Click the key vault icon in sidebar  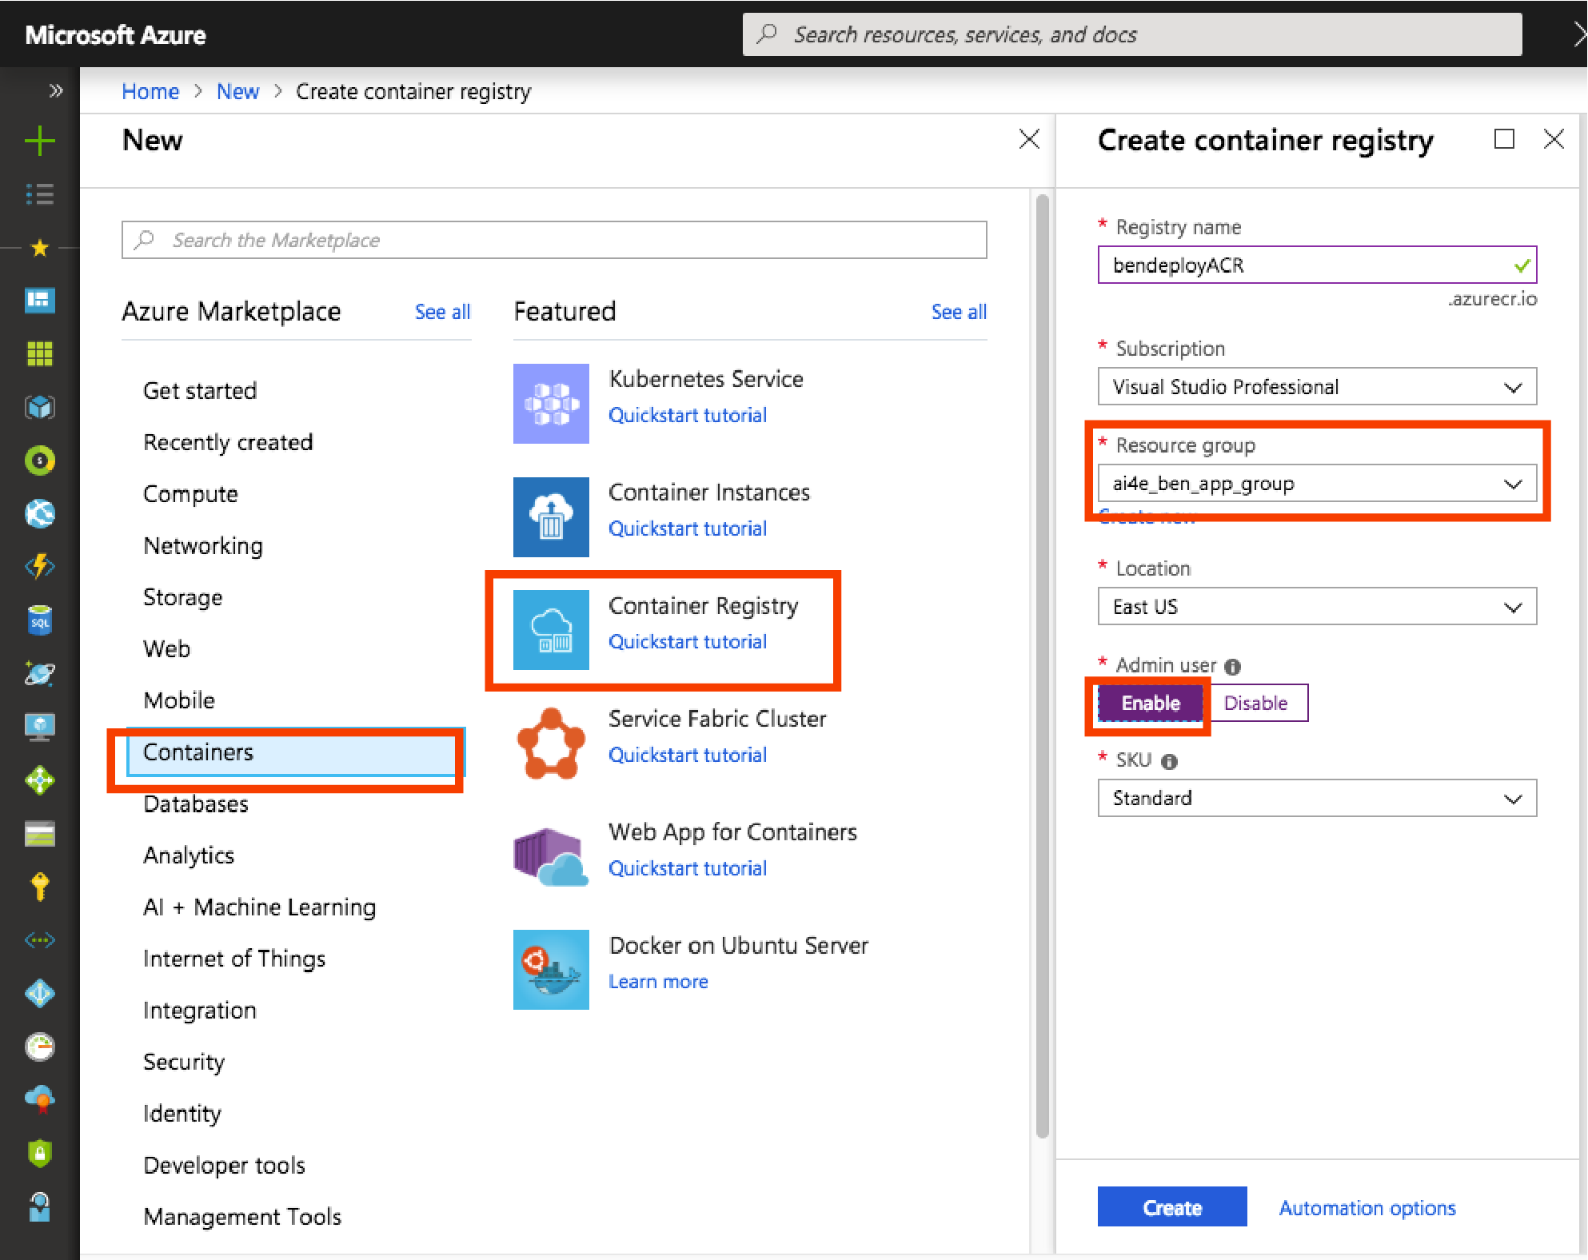pos(39,887)
